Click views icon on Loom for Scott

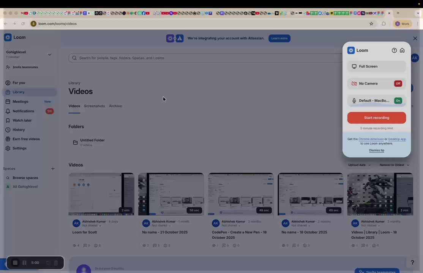[74, 246]
